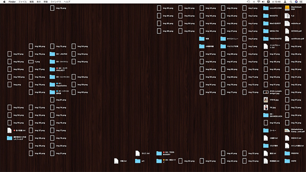Click the TEDS PHOTO folder icon
This screenshot has width=306, height=172.
point(266,39)
